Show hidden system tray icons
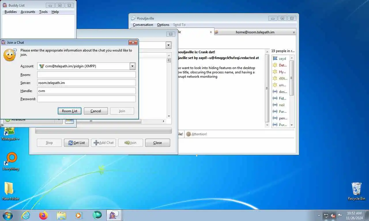 coord(319,215)
